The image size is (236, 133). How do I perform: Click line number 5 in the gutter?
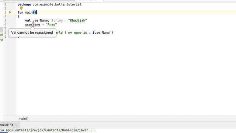pyautogui.click(x=5, y=20)
